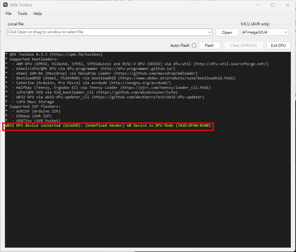Click the 'USBTiny (AVR Pocket)' log line
The height and width of the screenshot is (252, 296).
(x=33, y=121)
